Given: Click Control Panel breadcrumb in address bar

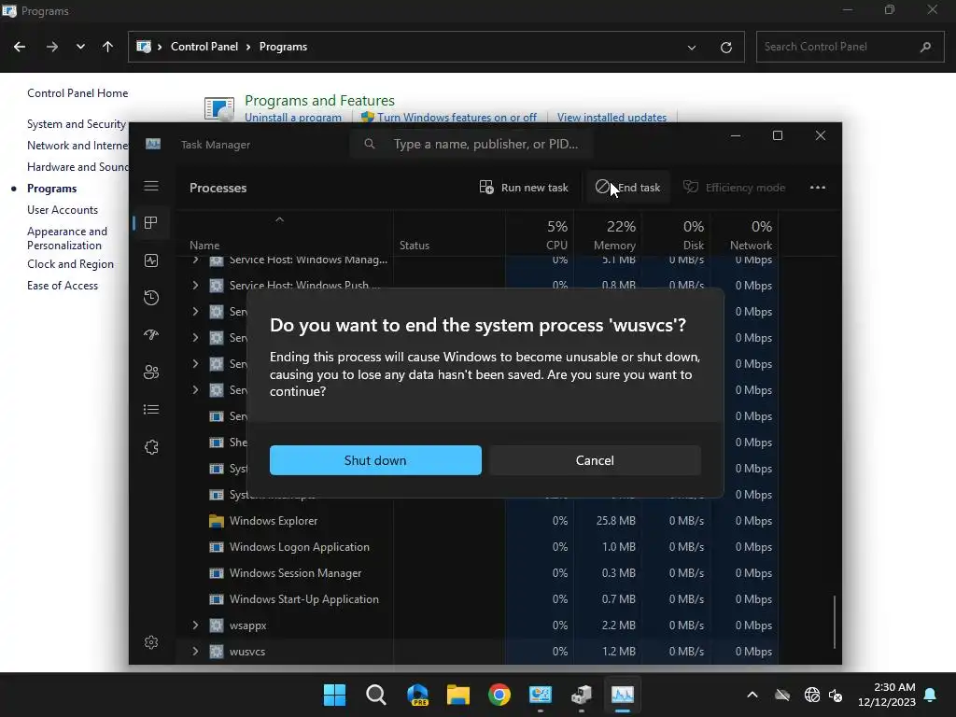Looking at the screenshot, I should 204,47.
